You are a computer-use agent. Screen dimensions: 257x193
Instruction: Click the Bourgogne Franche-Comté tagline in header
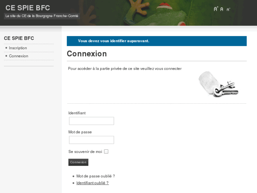(x=42, y=16)
